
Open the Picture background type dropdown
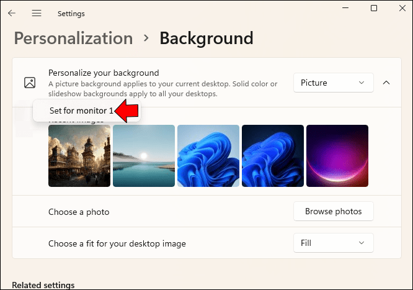coord(333,83)
